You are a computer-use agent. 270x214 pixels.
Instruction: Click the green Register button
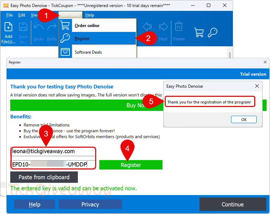(x=131, y=165)
